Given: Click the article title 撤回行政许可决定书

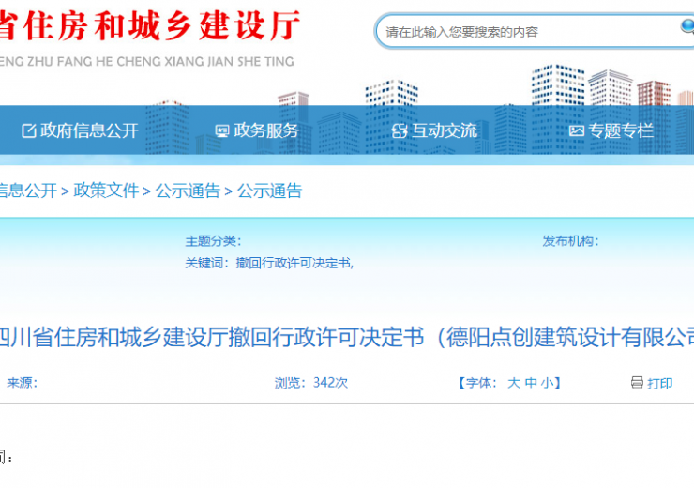Looking at the screenshot, I should (347, 338).
